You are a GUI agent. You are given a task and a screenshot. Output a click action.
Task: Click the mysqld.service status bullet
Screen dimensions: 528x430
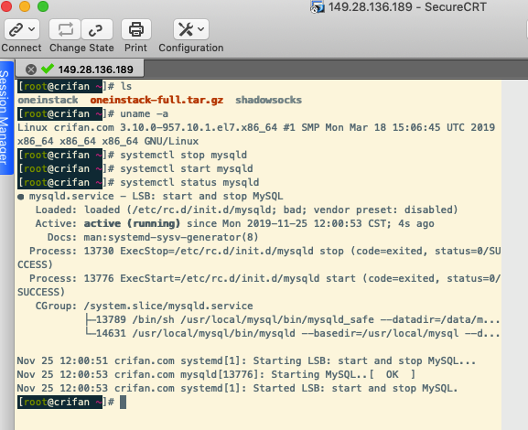tap(20, 197)
